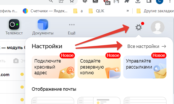Open the Все настройки link
The width and height of the screenshot is (174, 104).
[147, 46]
